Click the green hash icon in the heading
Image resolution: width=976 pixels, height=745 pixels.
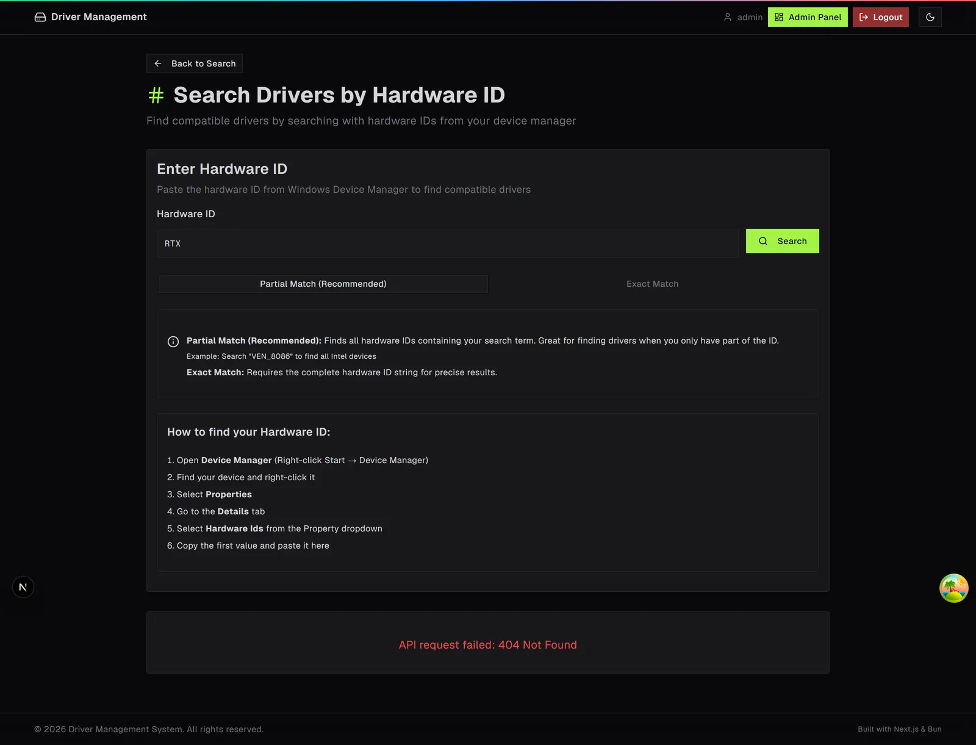point(156,95)
